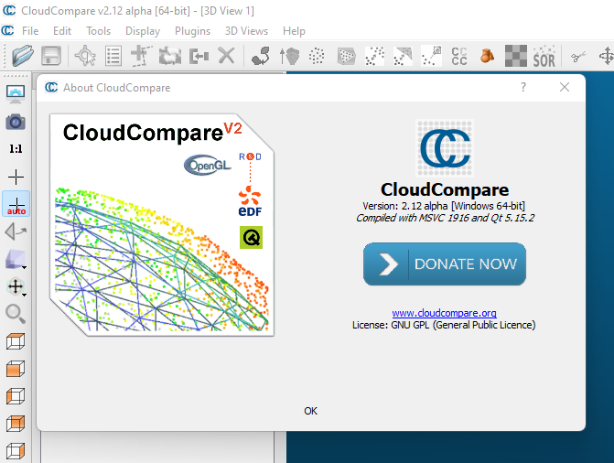Screen dimensions: 614x463
Task: Click the DONATE NOW button
Action: click(445, 264)
